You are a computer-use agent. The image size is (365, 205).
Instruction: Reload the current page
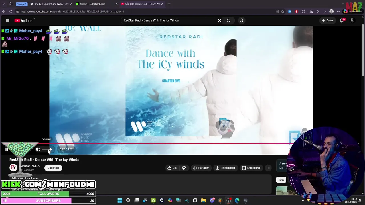[x=11, y=11]
